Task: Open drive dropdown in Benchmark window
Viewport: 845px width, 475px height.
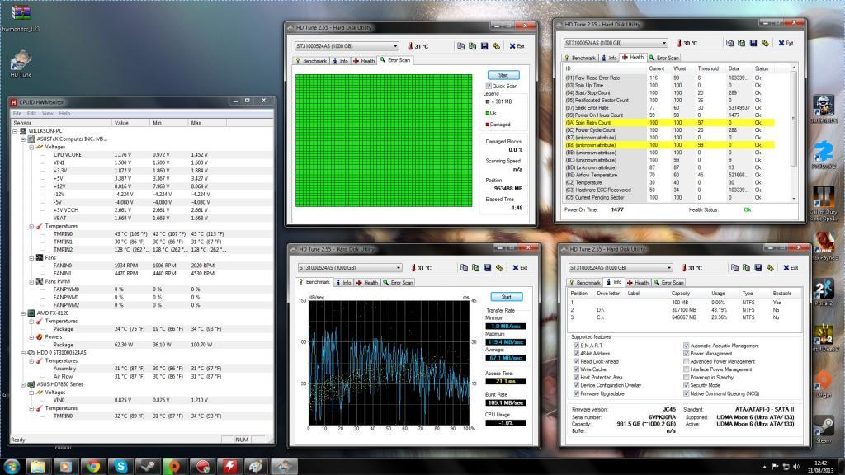Action: 350,268
